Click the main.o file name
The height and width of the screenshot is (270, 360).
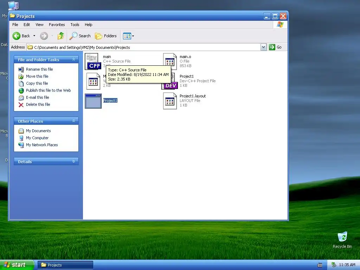[x=185, y=57]
